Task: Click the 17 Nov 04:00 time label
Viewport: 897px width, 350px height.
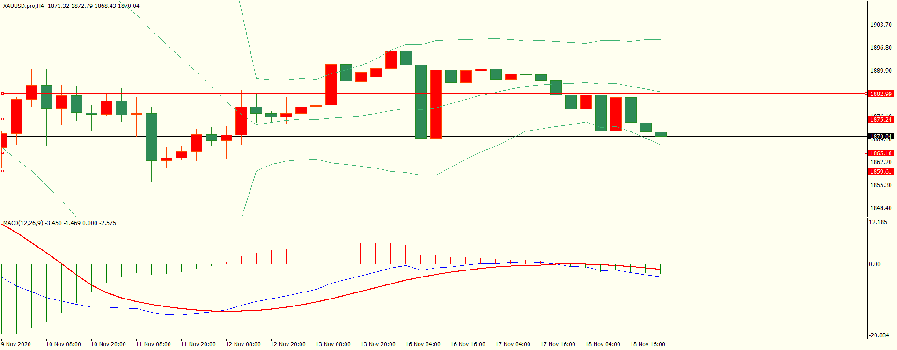Action: click(x=513, y=344)
